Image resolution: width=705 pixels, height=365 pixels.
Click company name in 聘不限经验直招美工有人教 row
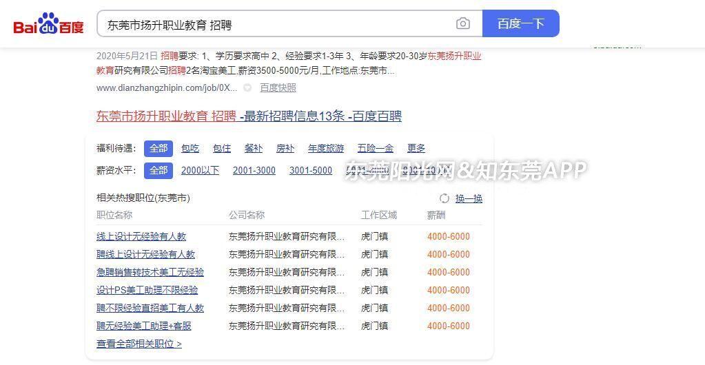click(x=287, y=309)
